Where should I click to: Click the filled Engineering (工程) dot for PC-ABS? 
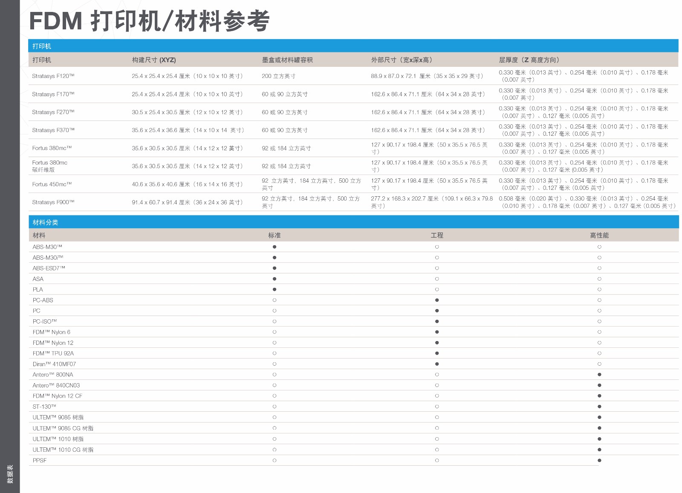point(437,300)
